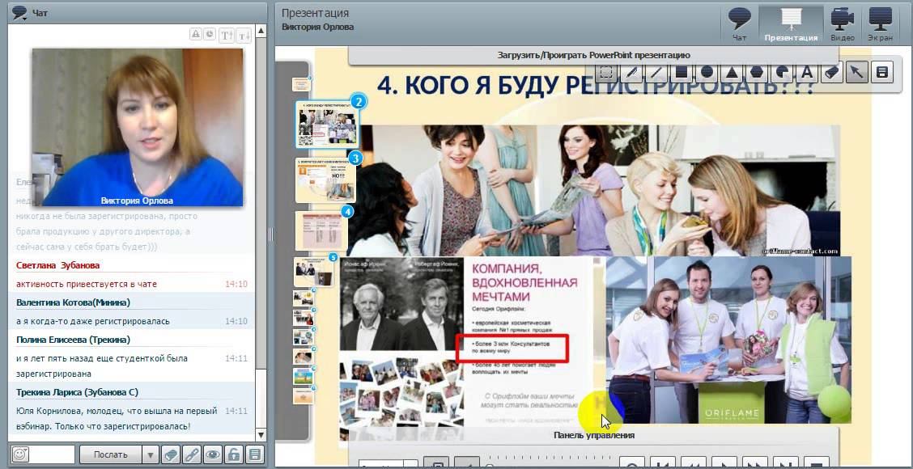This screenshot has height=469, width=913.
Task: Open slide thumbnail number 3
Action: [325, 180]
